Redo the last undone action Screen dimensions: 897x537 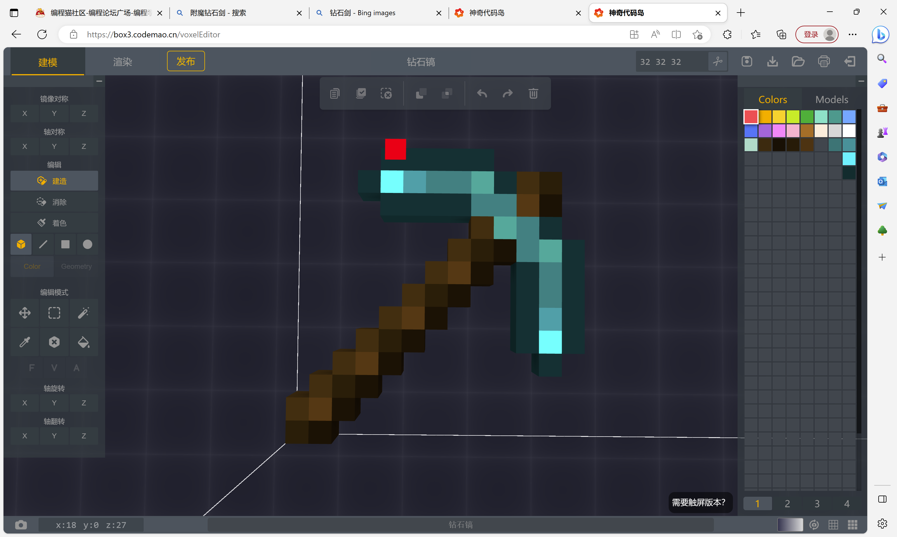[507, 94]
